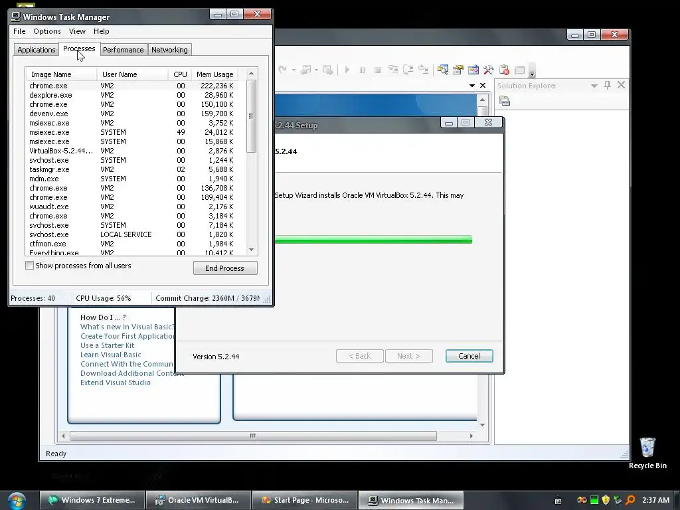Select the VirtualBox-5.2.44 process row
Viewport: 680px width, 510px height.
click(x=131, y=151)
